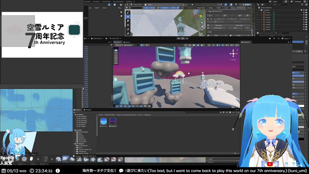
Task: Open the Console tab
Action: tap(87, 110)
